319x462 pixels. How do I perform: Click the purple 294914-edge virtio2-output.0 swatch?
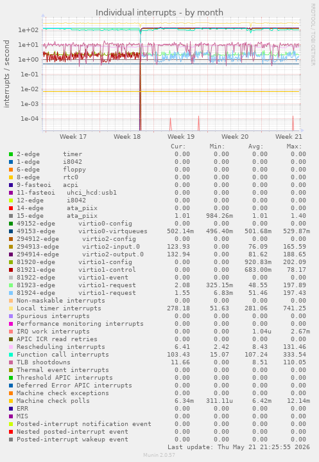pyautogui.click(x=11, y=254)
